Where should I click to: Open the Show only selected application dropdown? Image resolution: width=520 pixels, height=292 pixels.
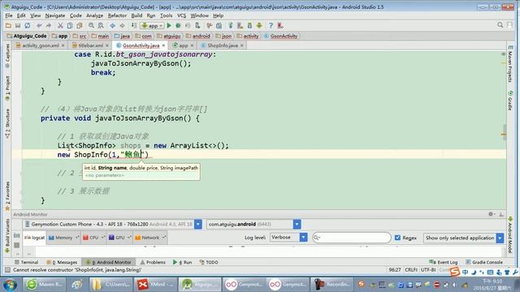pos(500,238)
